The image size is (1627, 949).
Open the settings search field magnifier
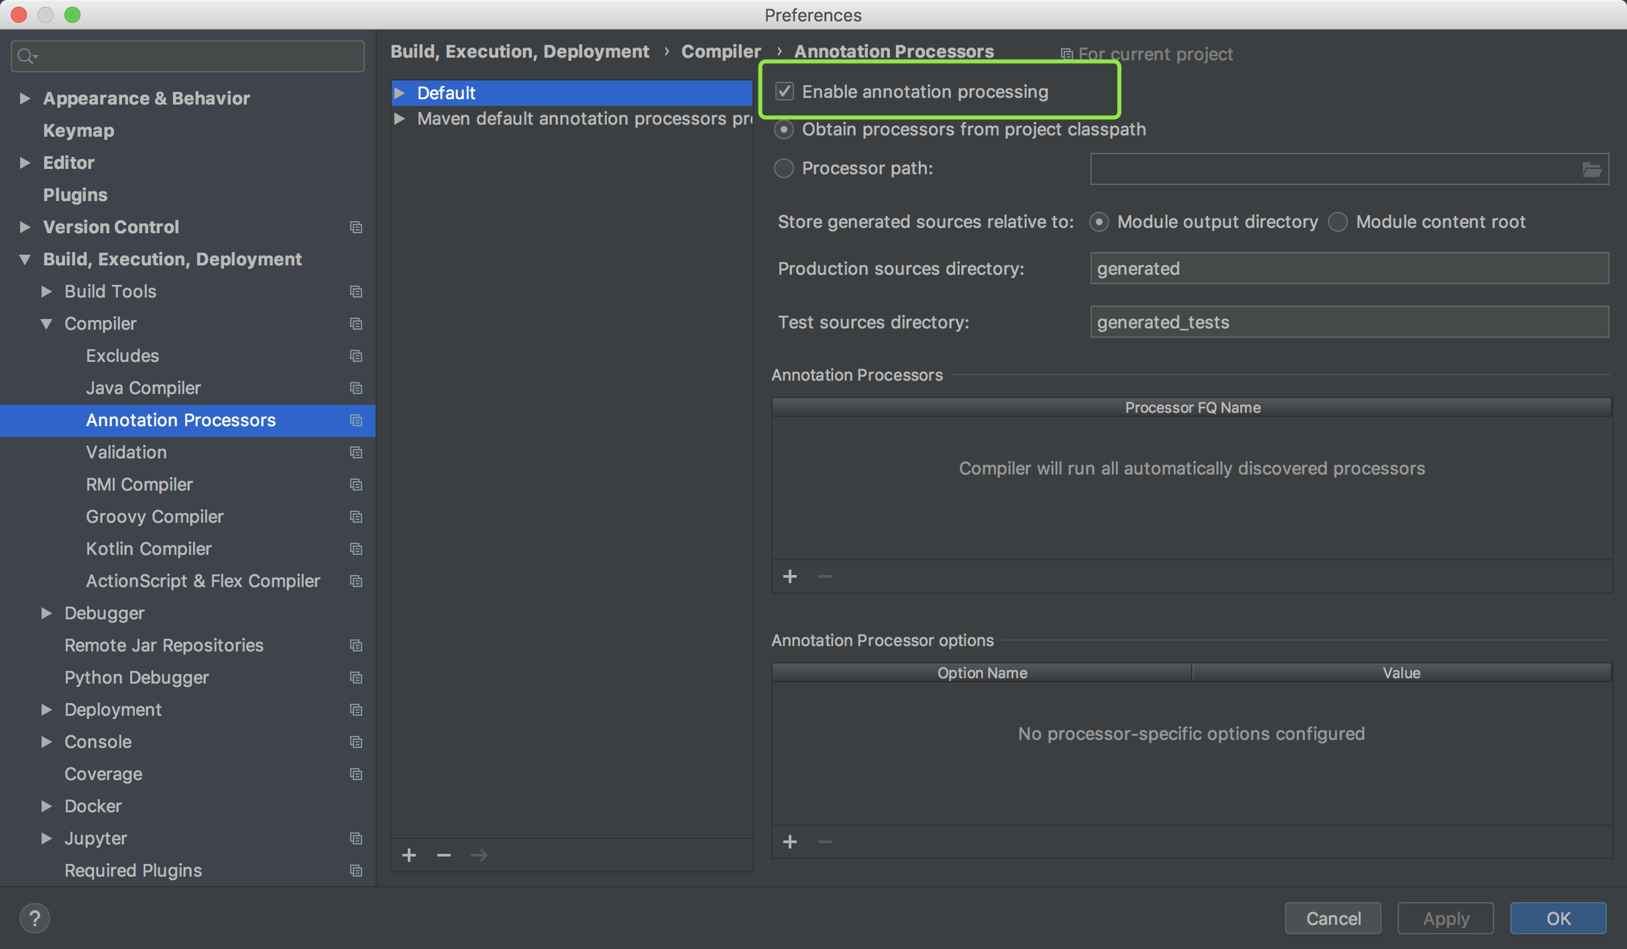coord(27,56)
